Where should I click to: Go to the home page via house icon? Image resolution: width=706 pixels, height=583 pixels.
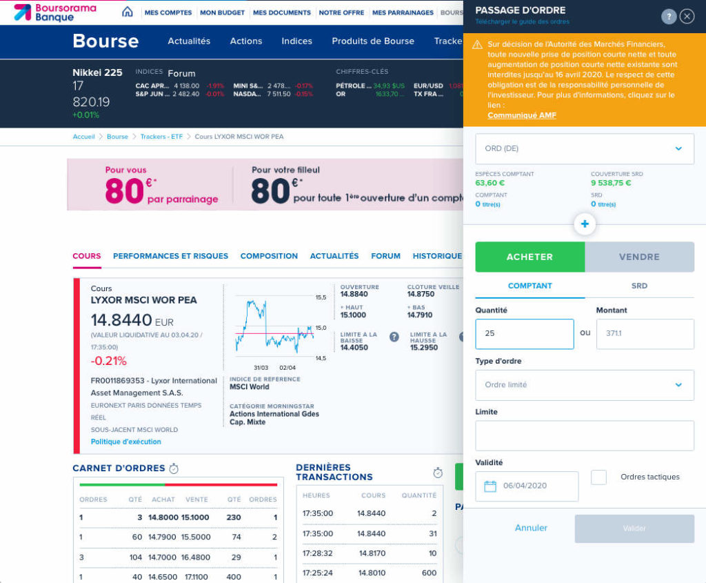(x=128, y=12)
